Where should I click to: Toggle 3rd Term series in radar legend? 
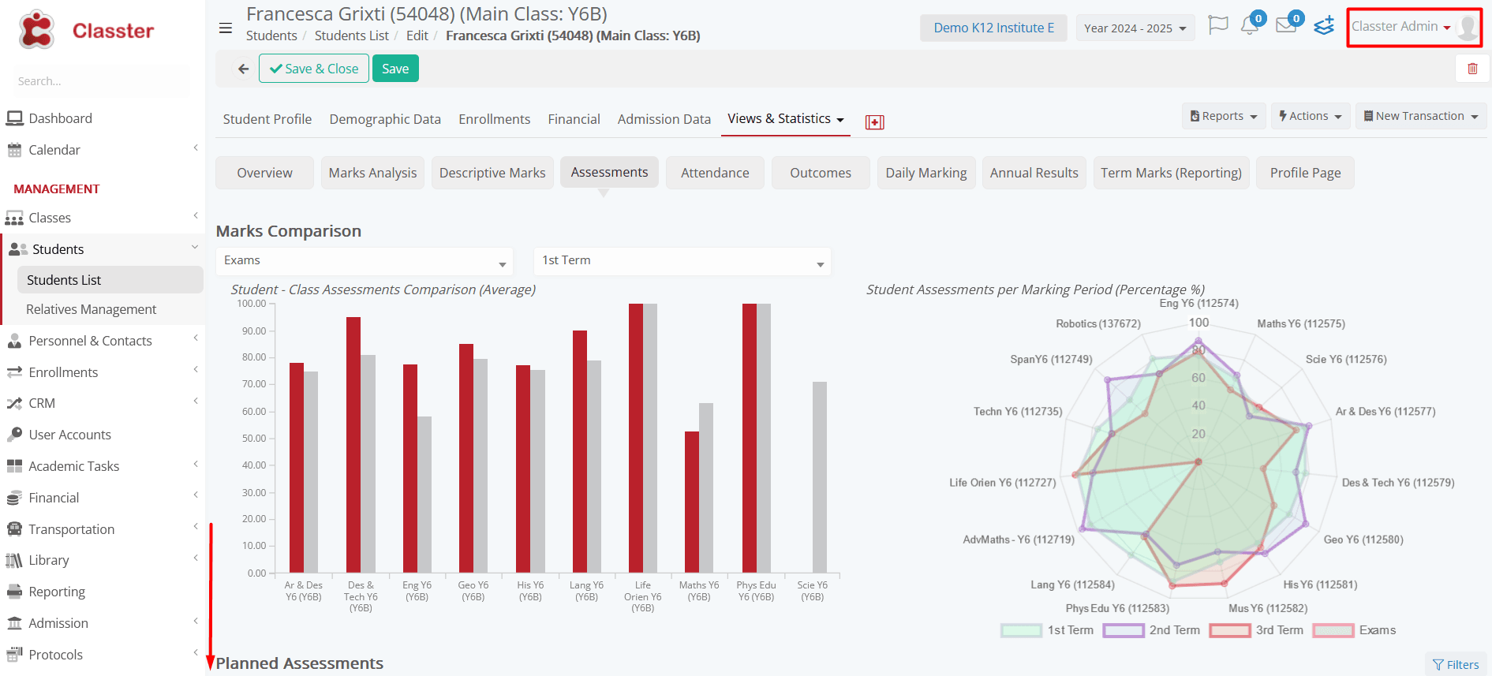pyautogui.click(x=1256, y=630)
